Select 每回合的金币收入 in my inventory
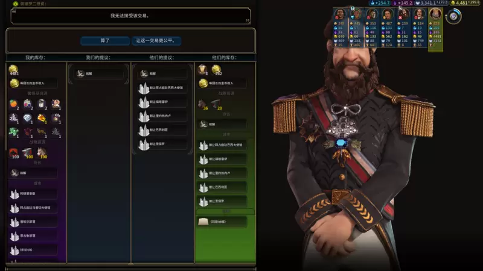The height and width of the screenshot is (271, 483). point(33,83)
